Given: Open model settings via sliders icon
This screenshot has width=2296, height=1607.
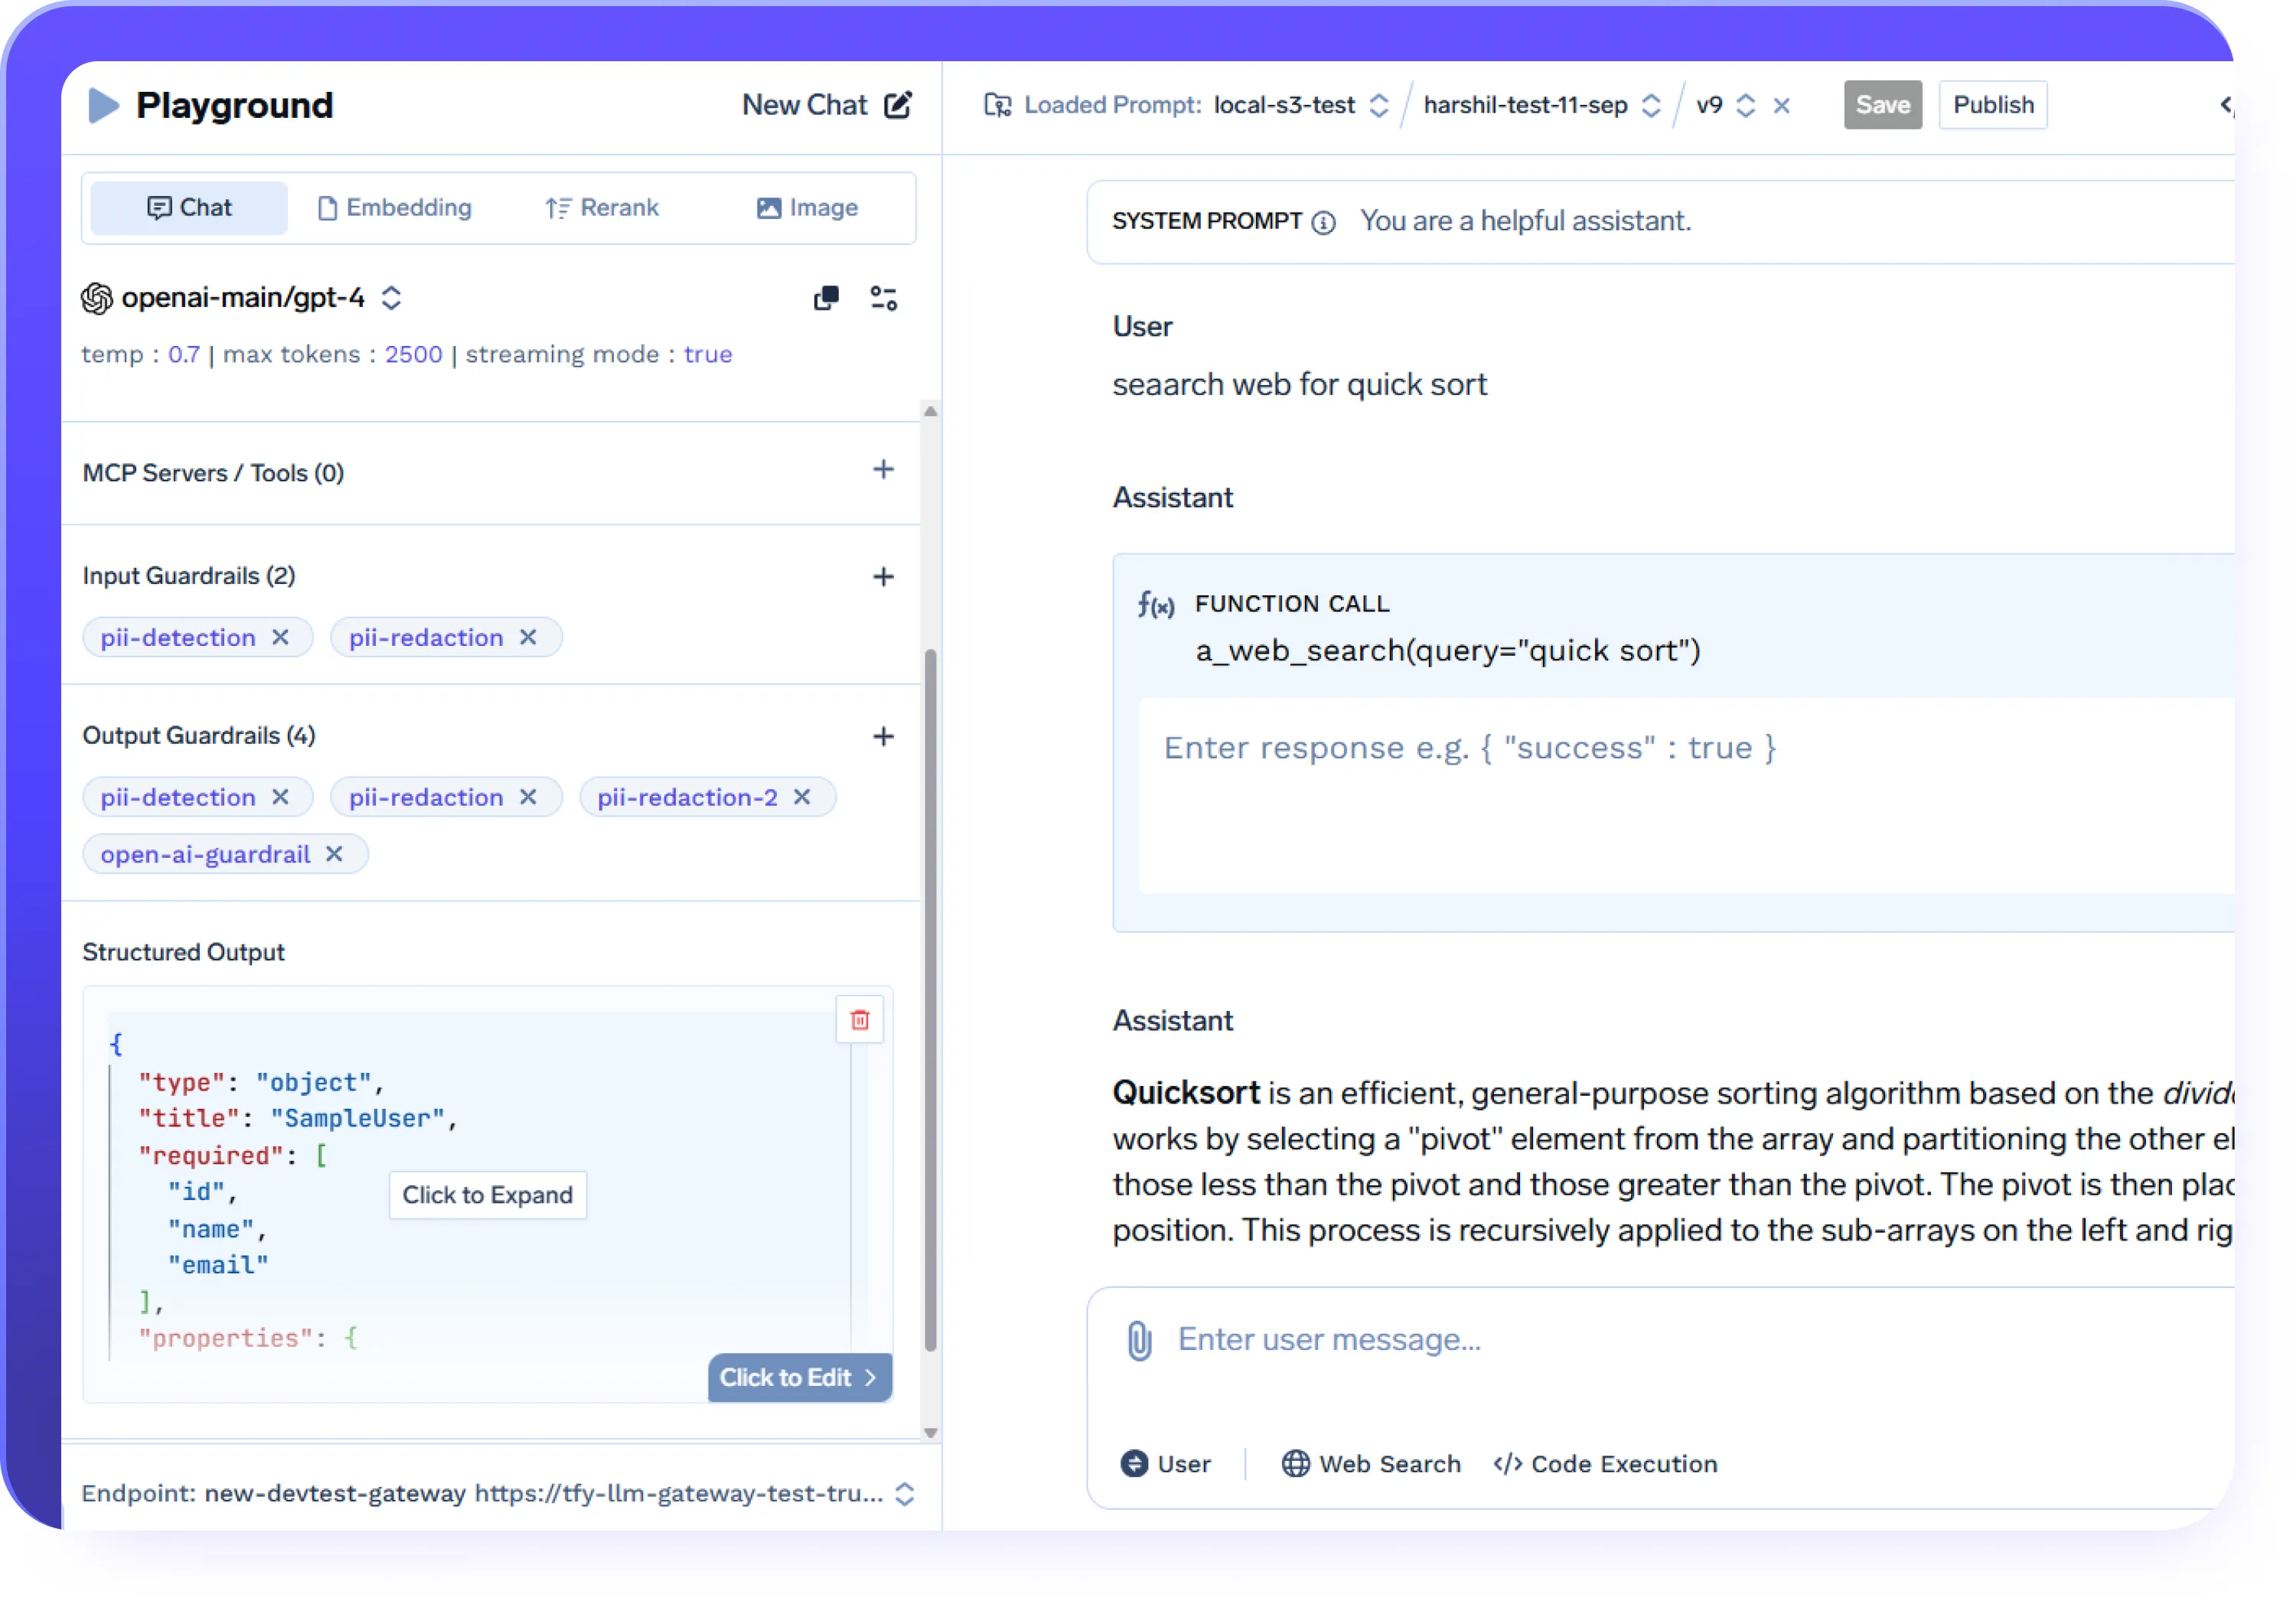Looking at the screenshot, I should pyautogui.click(x=884, y=297).
